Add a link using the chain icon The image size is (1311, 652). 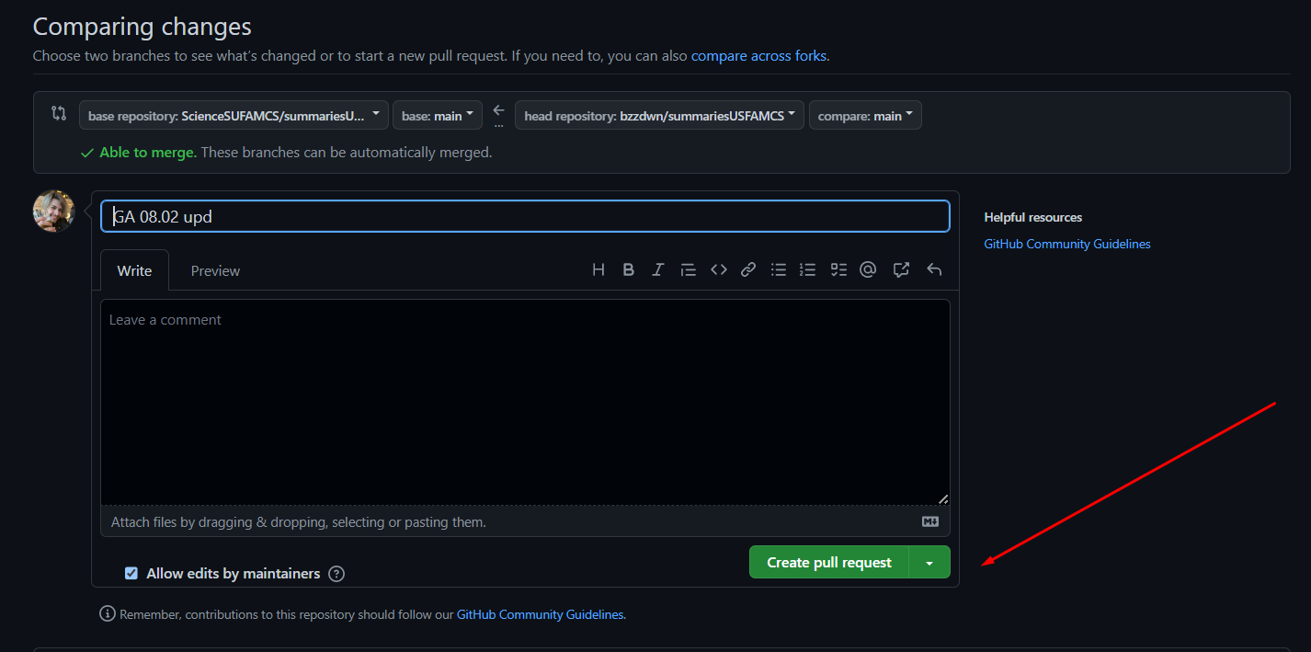(748, 269)
